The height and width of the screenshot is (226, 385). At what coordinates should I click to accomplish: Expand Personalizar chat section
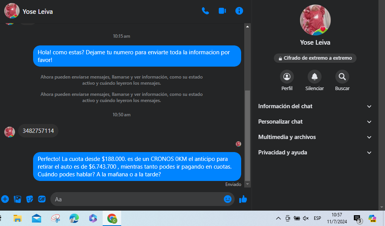click(x=315, y=122)
